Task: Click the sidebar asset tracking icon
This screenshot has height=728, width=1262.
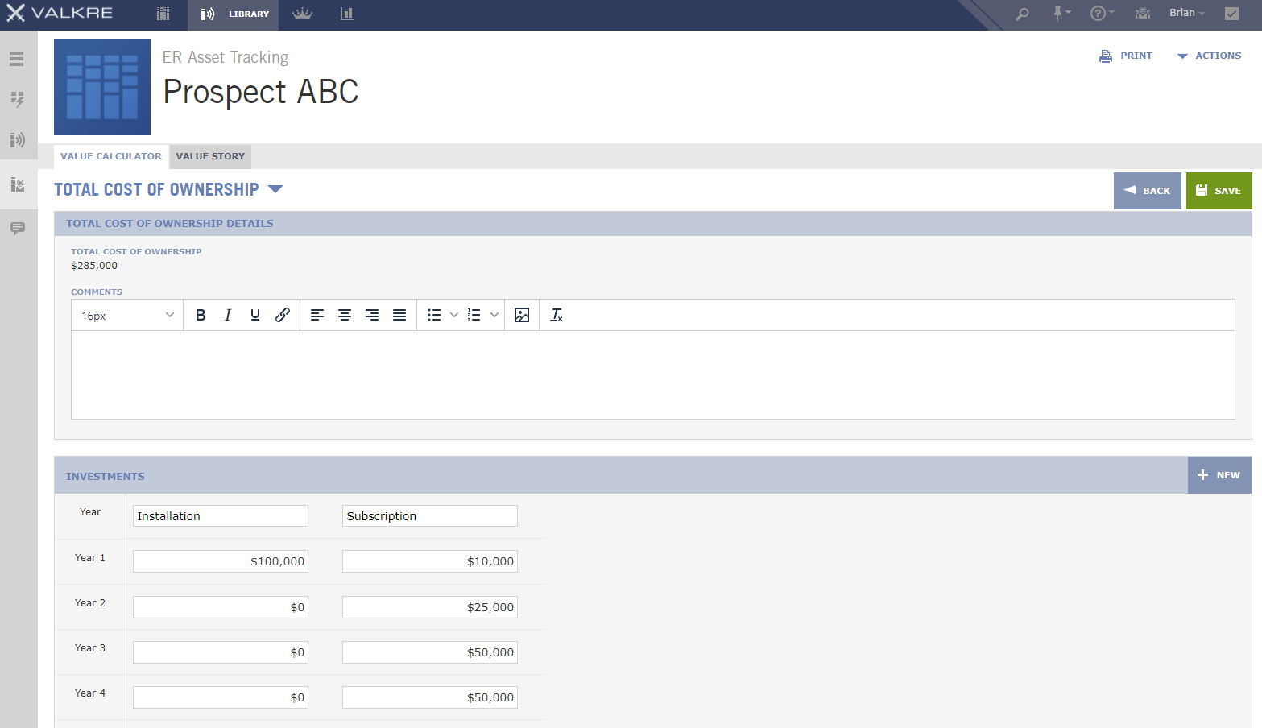Action: (x=17, y=184)
